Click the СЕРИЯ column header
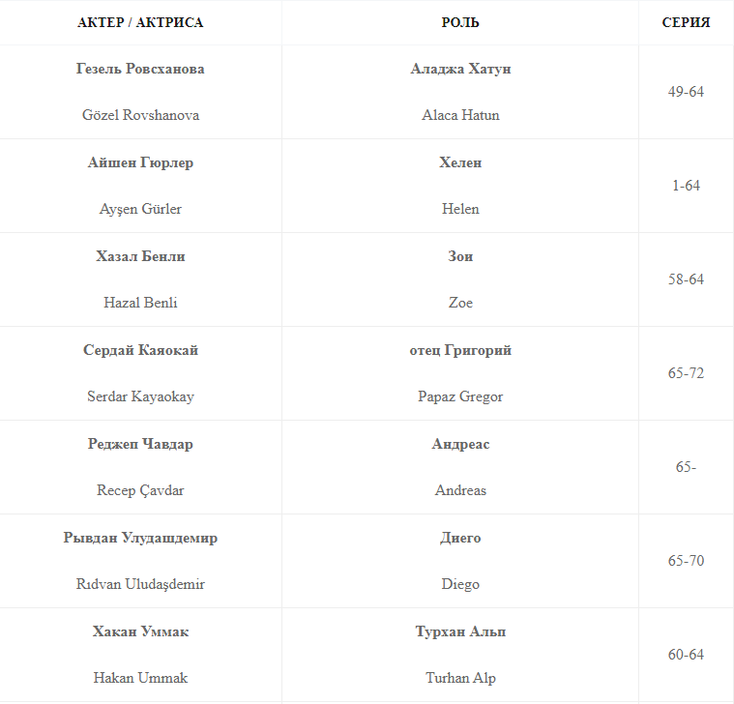The image size is (734, 704). tap(686, 22)
